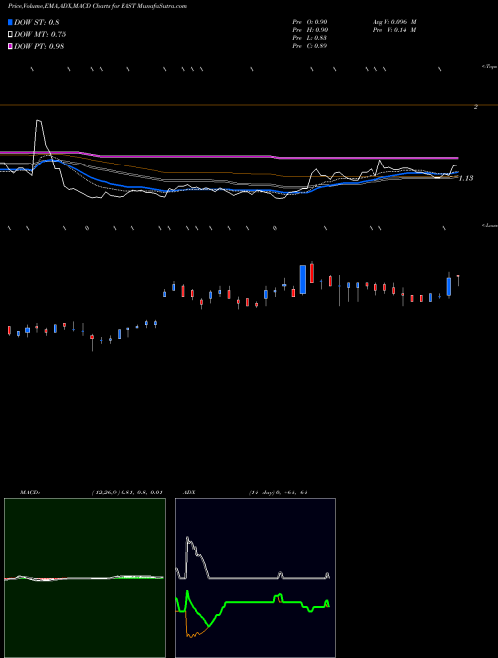Click the '1.13' EMA price label
The height and width of the screenshot is (658, 498).
(x=466, y=178)
